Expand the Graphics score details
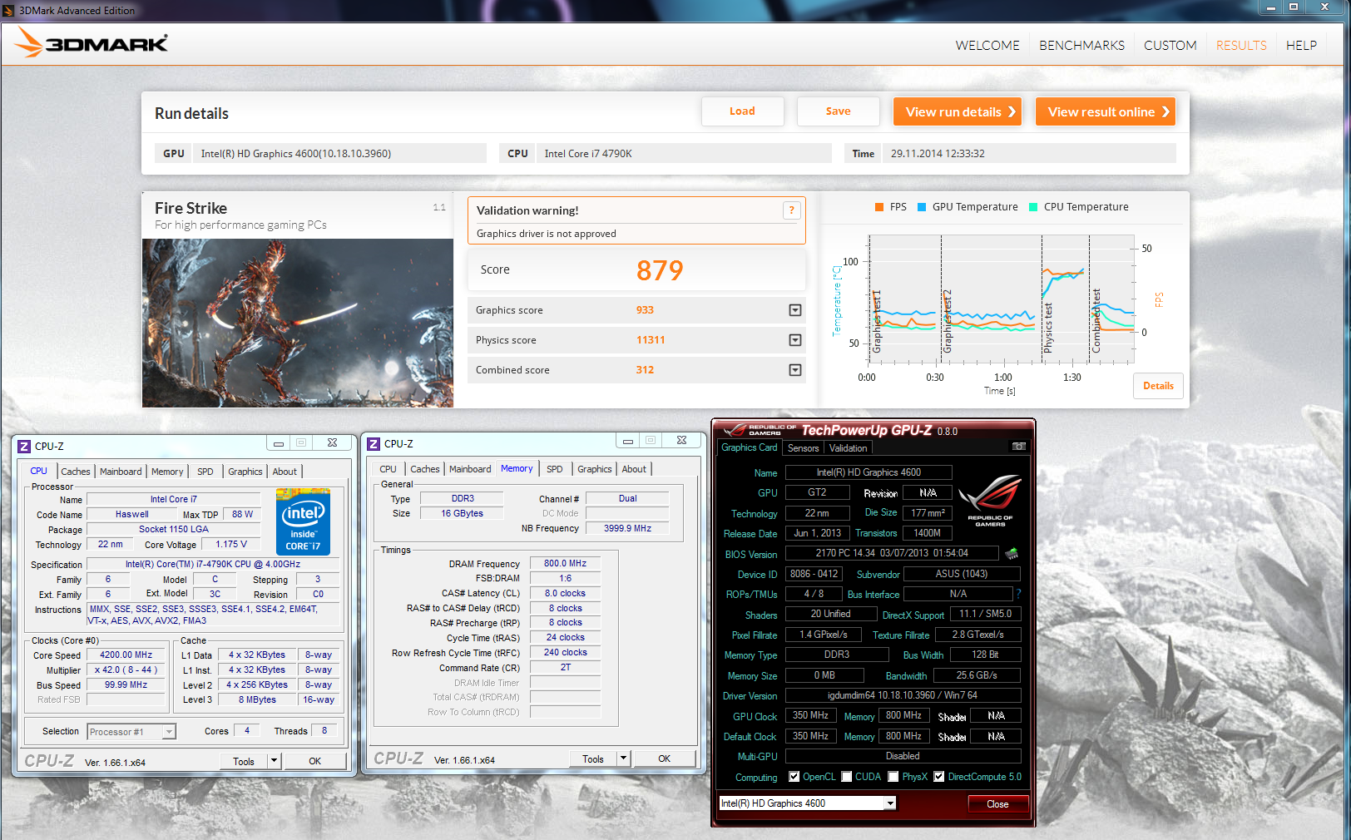 tap(795, 310)
